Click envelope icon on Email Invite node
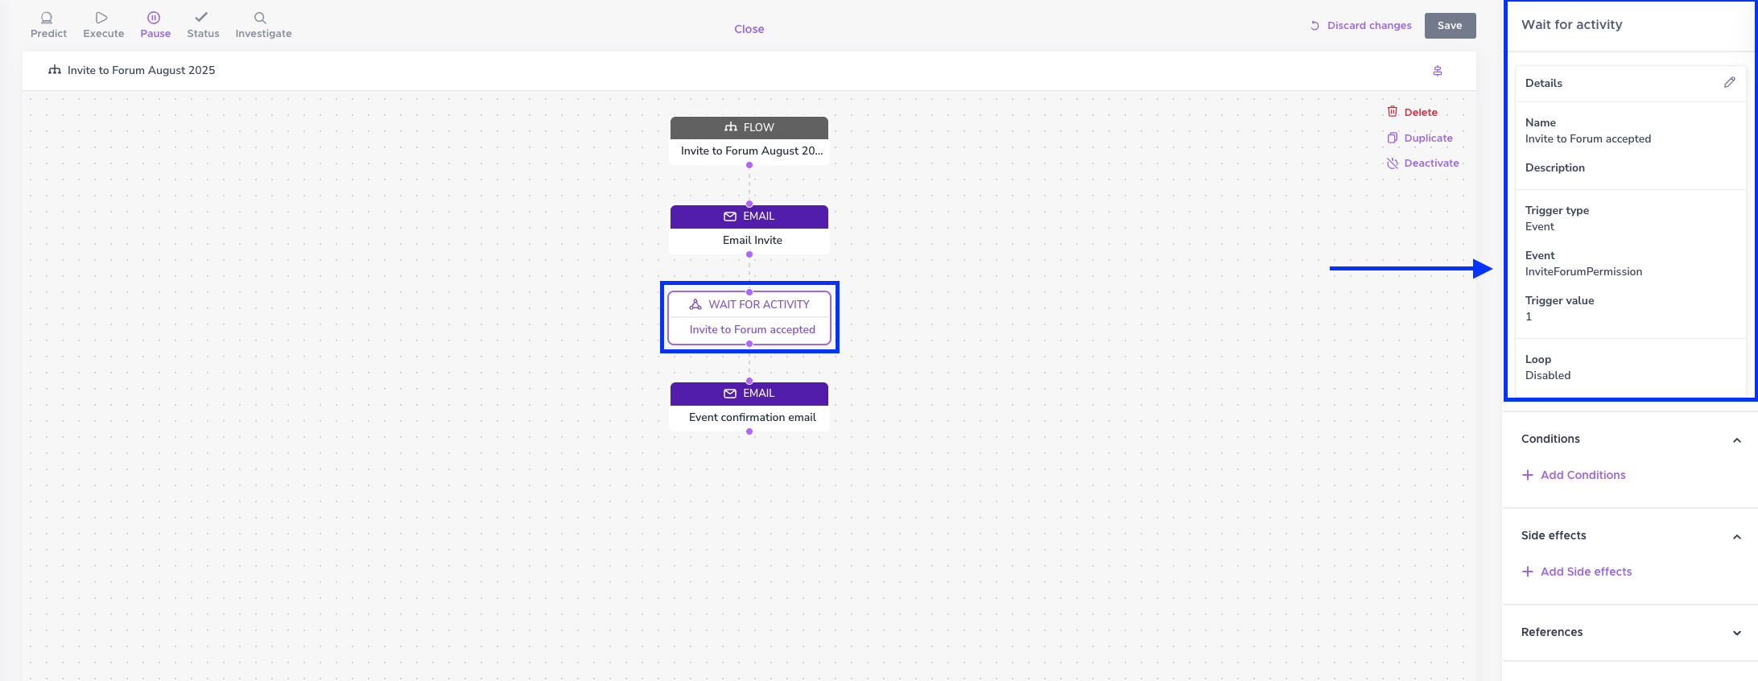1758x681 pixels. pyautogui.click(x=730, y=217)
